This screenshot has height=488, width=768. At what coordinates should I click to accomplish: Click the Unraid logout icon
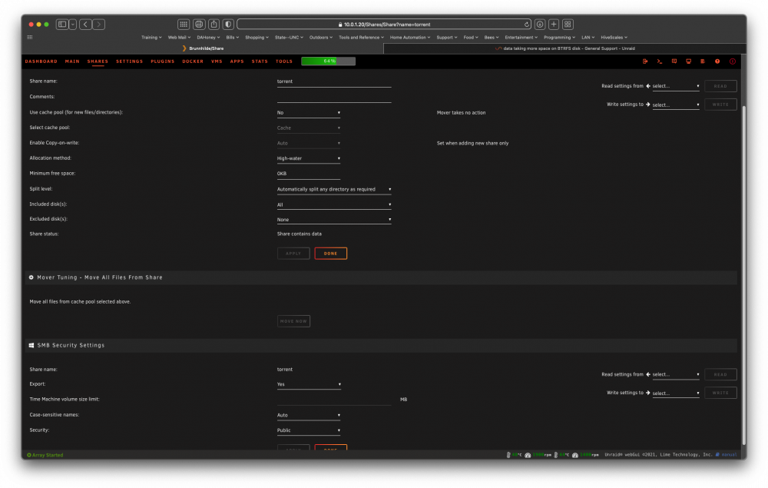(645, 61)
